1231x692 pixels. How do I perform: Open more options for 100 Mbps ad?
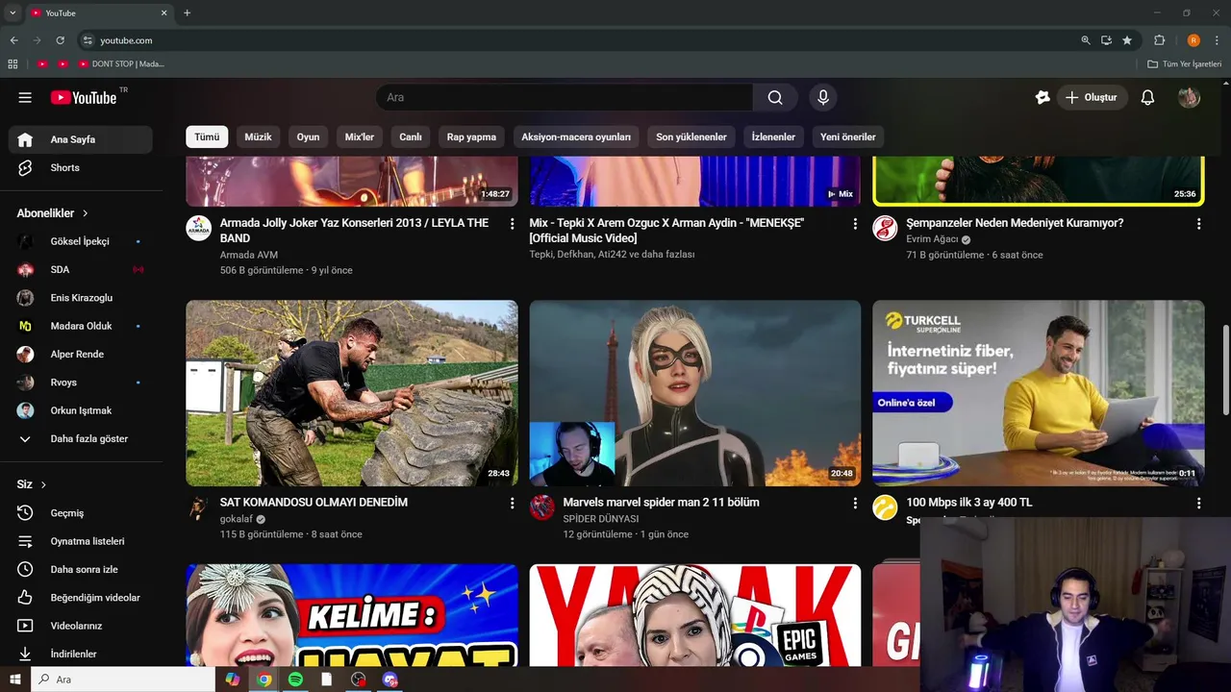(1198, 503)
